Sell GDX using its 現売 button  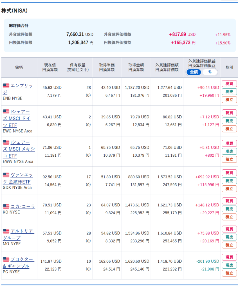tap(229, 181)
